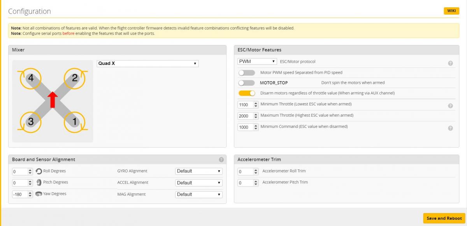The image size is (467, 226).
Task: Open the GYRO Alignment dropdown
Action: tap(199, 171)
